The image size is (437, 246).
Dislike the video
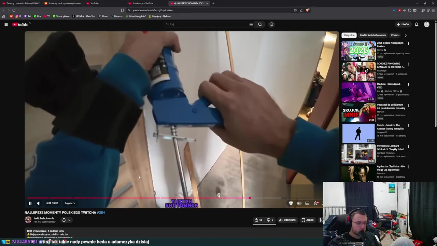click(x=270, y=220)
